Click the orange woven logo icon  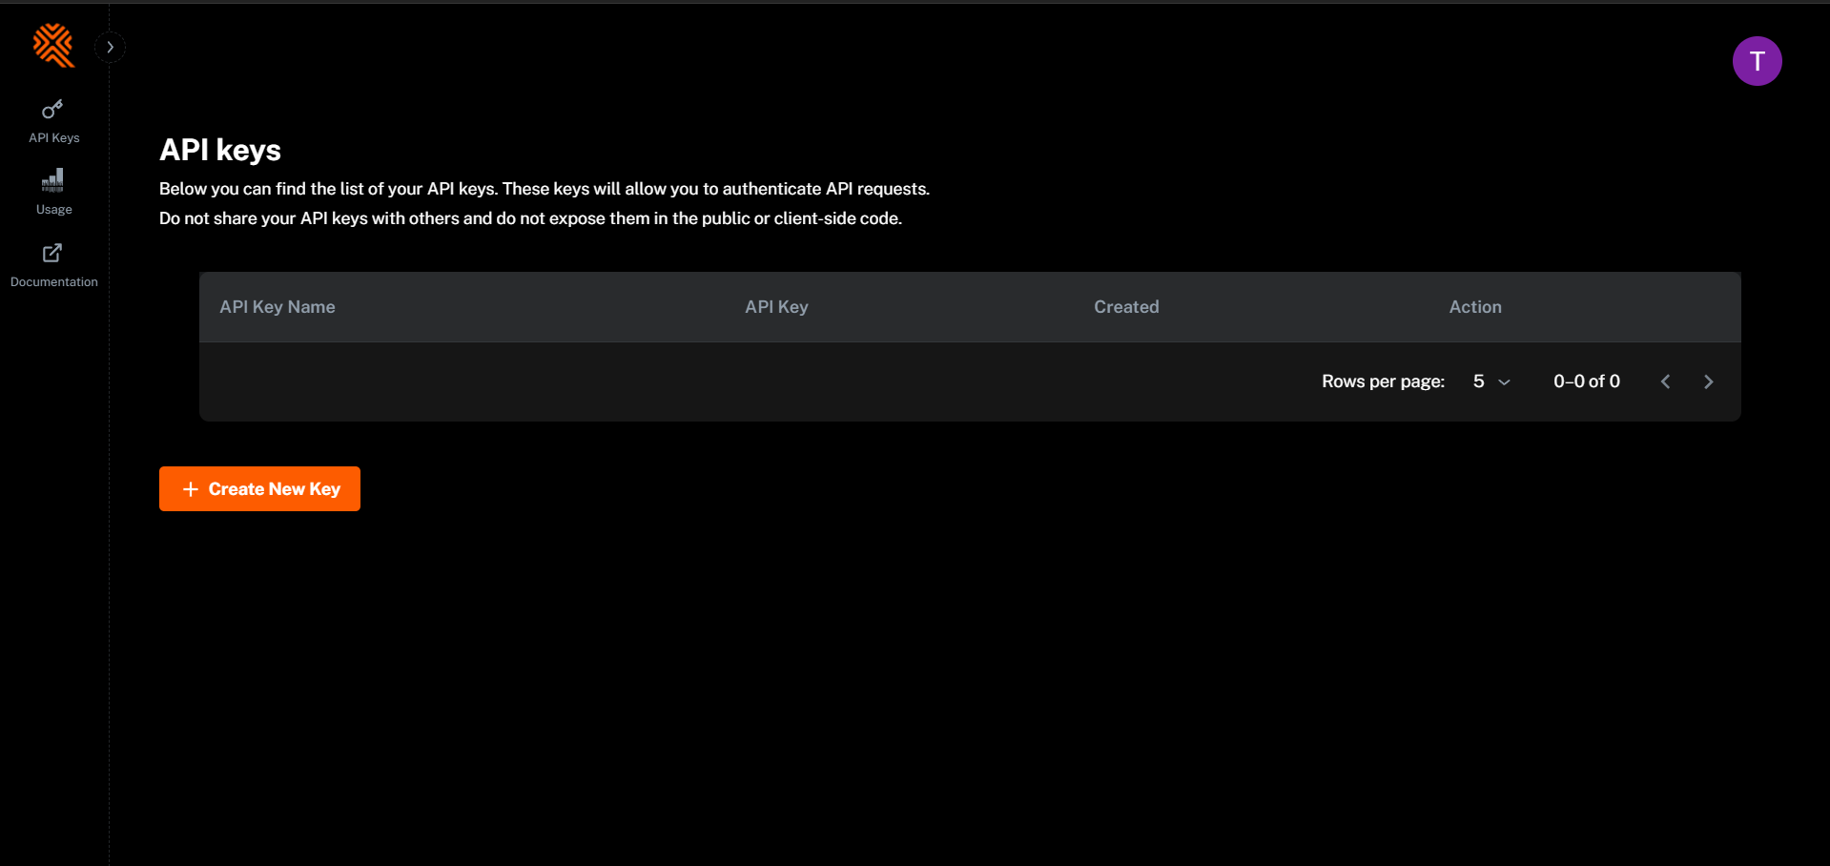[x=53, y=46]
